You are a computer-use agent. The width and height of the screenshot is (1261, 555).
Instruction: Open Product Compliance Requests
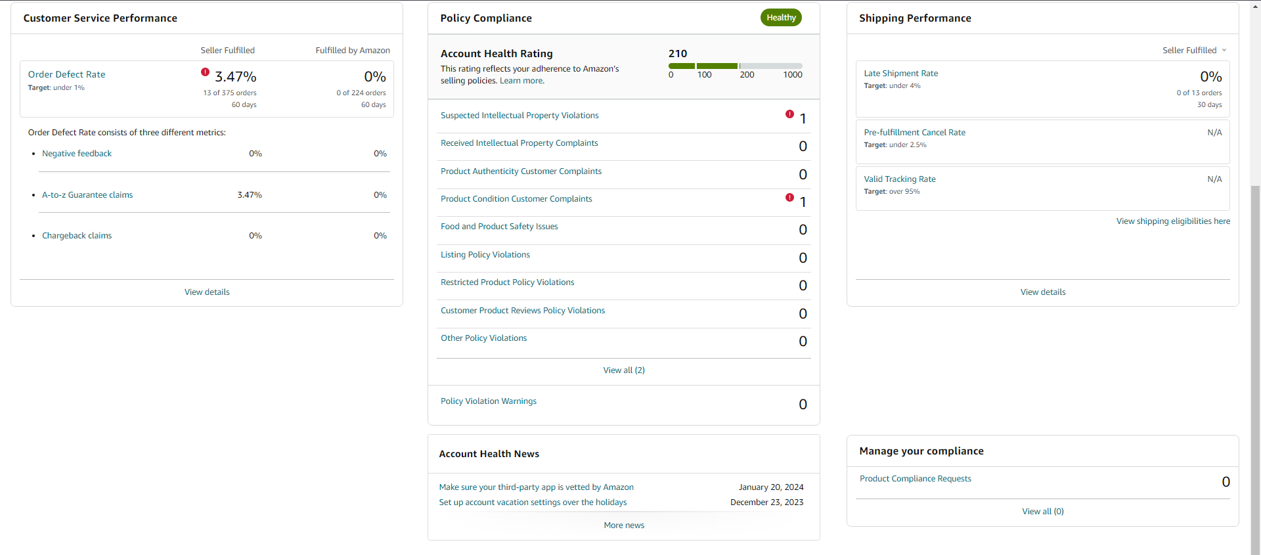(915, 479)
